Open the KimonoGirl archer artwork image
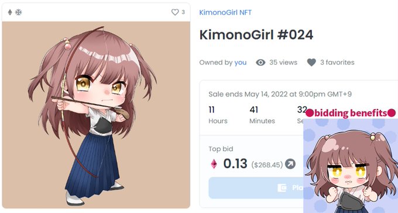The width and height of the screenshot is (398, 213). pyautogui.click(x=96, y=115)
